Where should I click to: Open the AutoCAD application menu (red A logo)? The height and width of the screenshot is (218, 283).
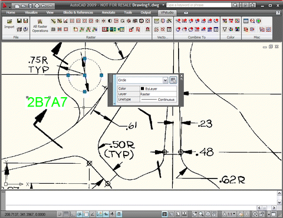coord(4,5)
